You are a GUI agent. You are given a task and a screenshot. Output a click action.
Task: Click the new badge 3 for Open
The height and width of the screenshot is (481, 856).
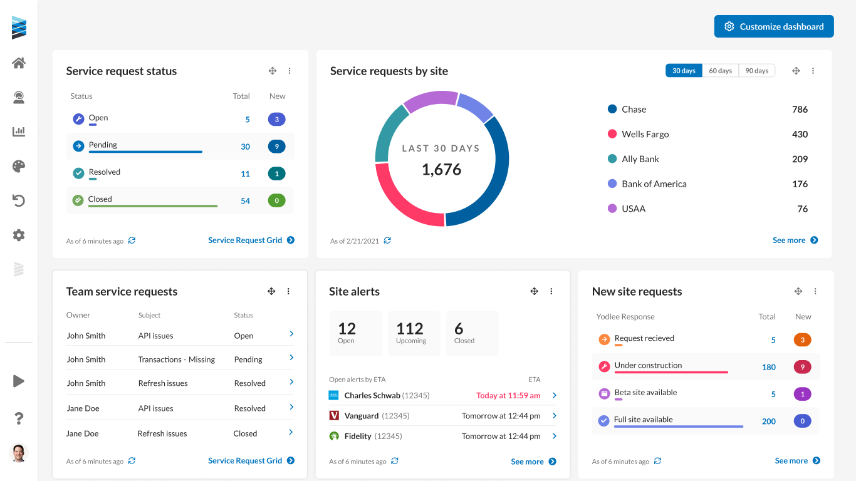coord(276,119)
